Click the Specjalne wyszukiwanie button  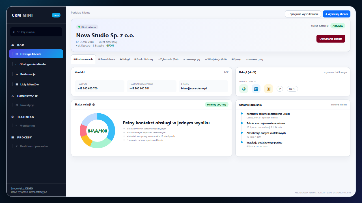[x=303, y=14]
